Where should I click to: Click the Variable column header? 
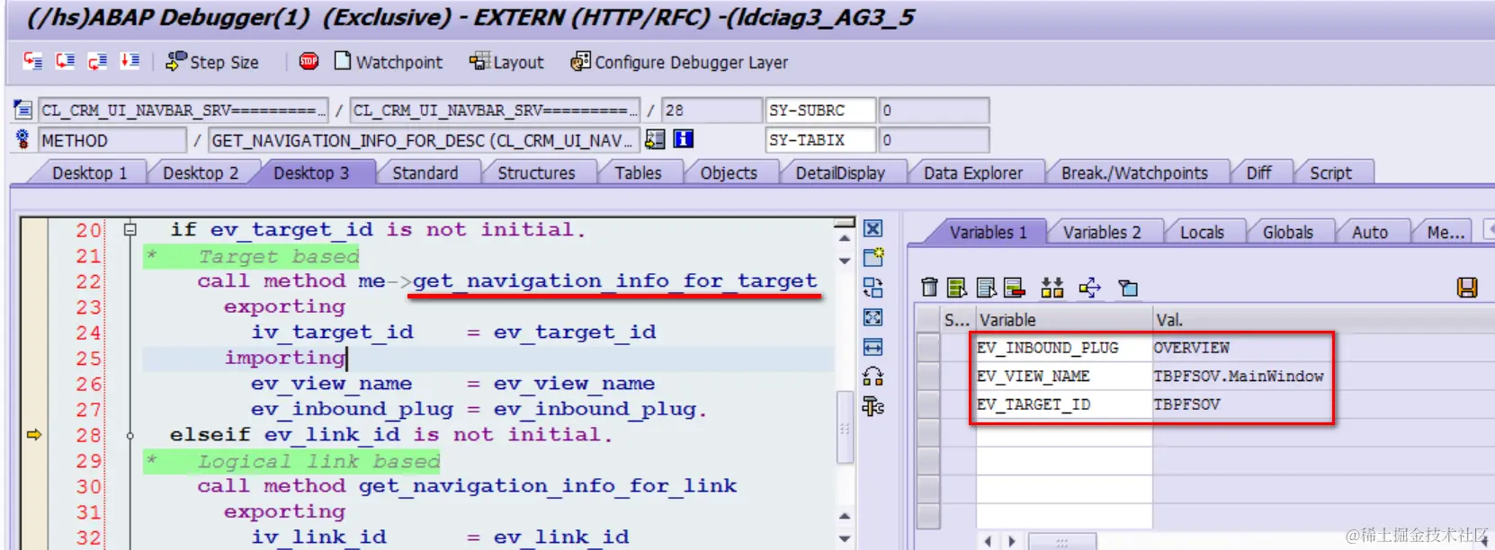pos(1064,320)
